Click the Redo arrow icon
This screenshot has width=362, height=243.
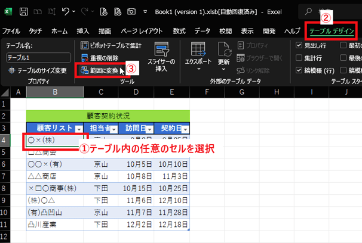coord(87,11)
